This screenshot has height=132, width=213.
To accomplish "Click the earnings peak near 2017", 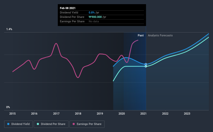I will point(56,43).
